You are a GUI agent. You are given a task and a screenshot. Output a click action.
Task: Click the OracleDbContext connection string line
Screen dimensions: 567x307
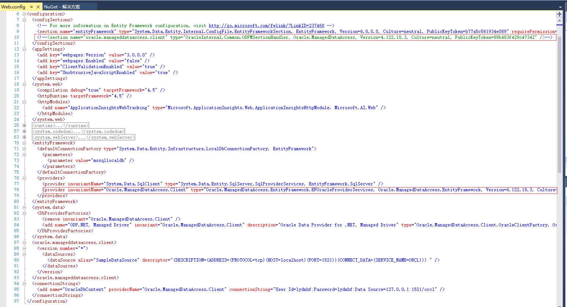(241, 289)
